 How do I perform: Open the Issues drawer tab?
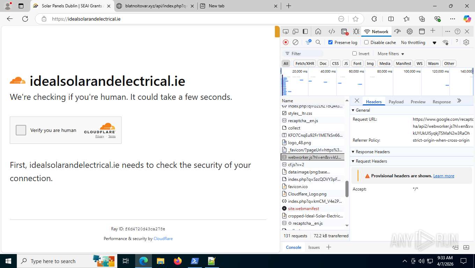coord(314,247)
